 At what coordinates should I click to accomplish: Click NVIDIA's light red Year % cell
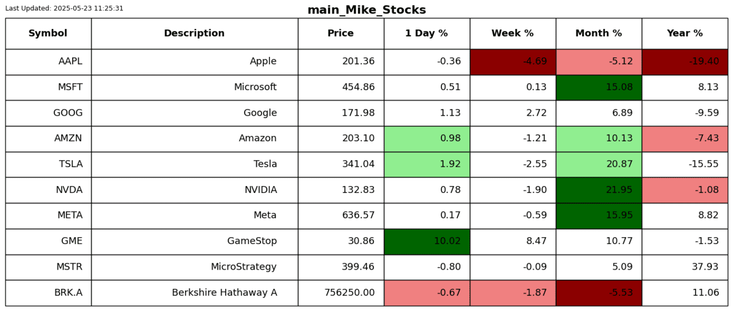point(684,190)
